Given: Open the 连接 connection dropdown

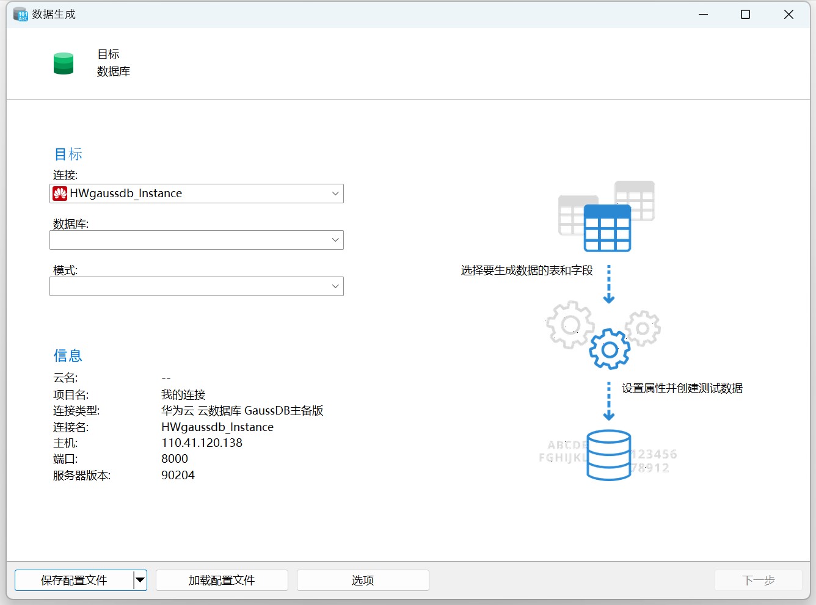Looking at the screenshot, I should pyautogui.click(x=335, y=194).
